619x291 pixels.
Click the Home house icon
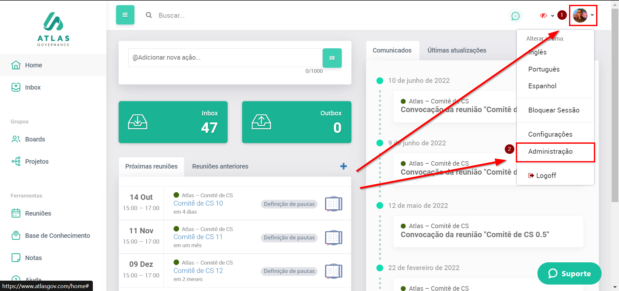point(16,65)
